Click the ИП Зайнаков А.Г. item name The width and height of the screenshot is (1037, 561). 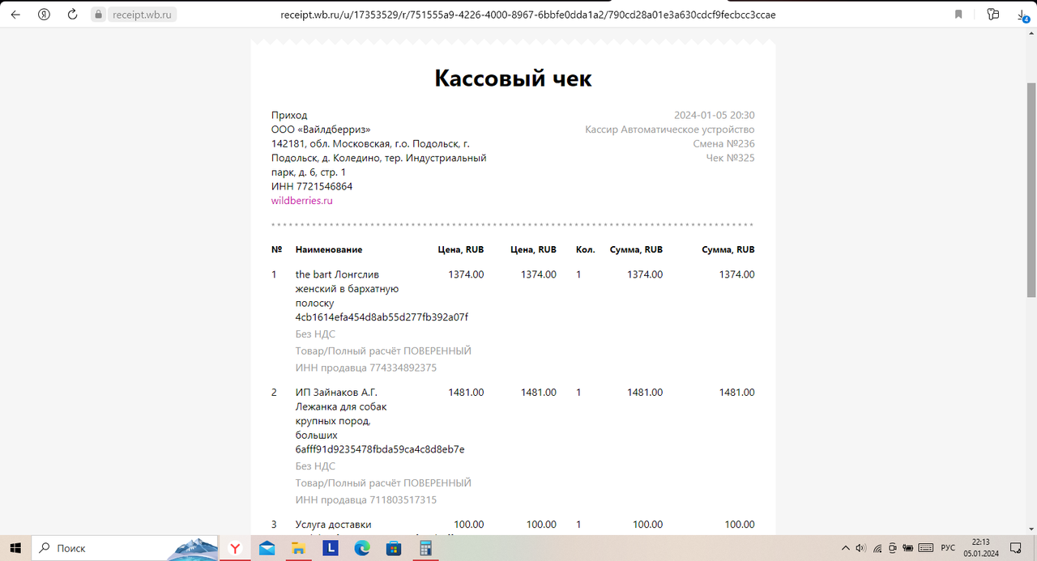tap(336, 392)
